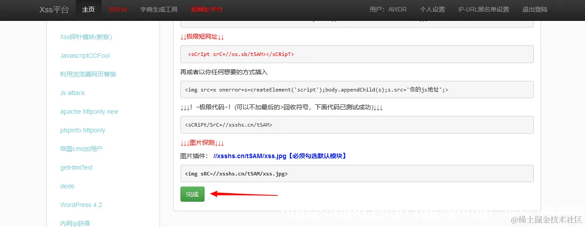Click 退出登陆 to log out
The image size is (585, 227).
point(535,9)
